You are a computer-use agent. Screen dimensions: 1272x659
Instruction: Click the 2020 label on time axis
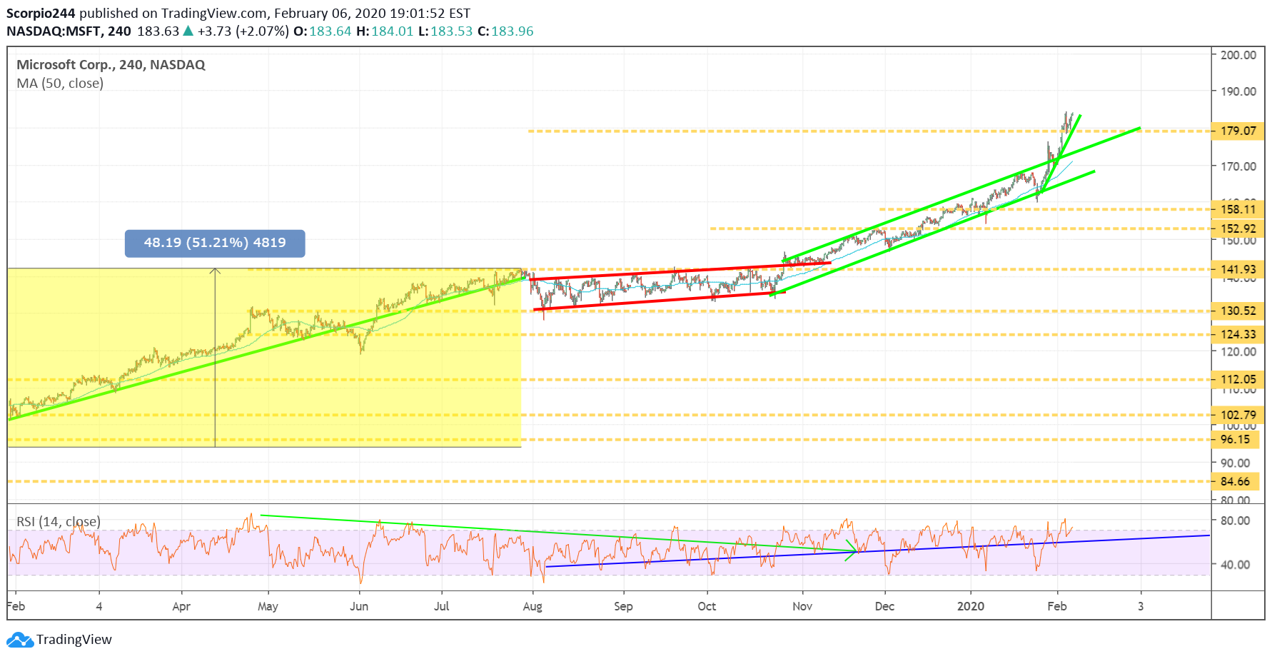click(x=971, y=606)
